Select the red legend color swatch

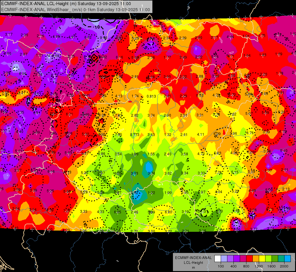point(249,258)
